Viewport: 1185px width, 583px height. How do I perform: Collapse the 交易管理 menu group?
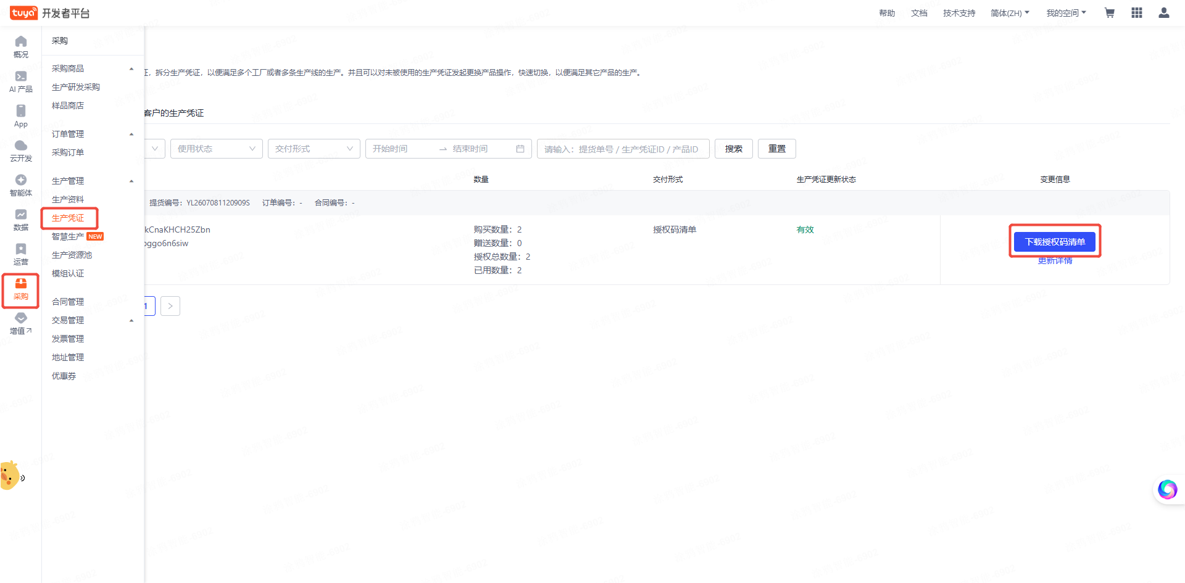[131, 320]
